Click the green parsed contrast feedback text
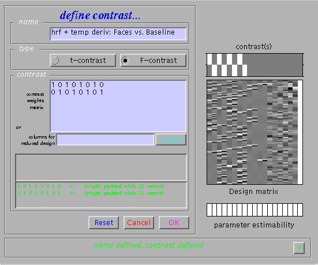 tap(91, 189)
